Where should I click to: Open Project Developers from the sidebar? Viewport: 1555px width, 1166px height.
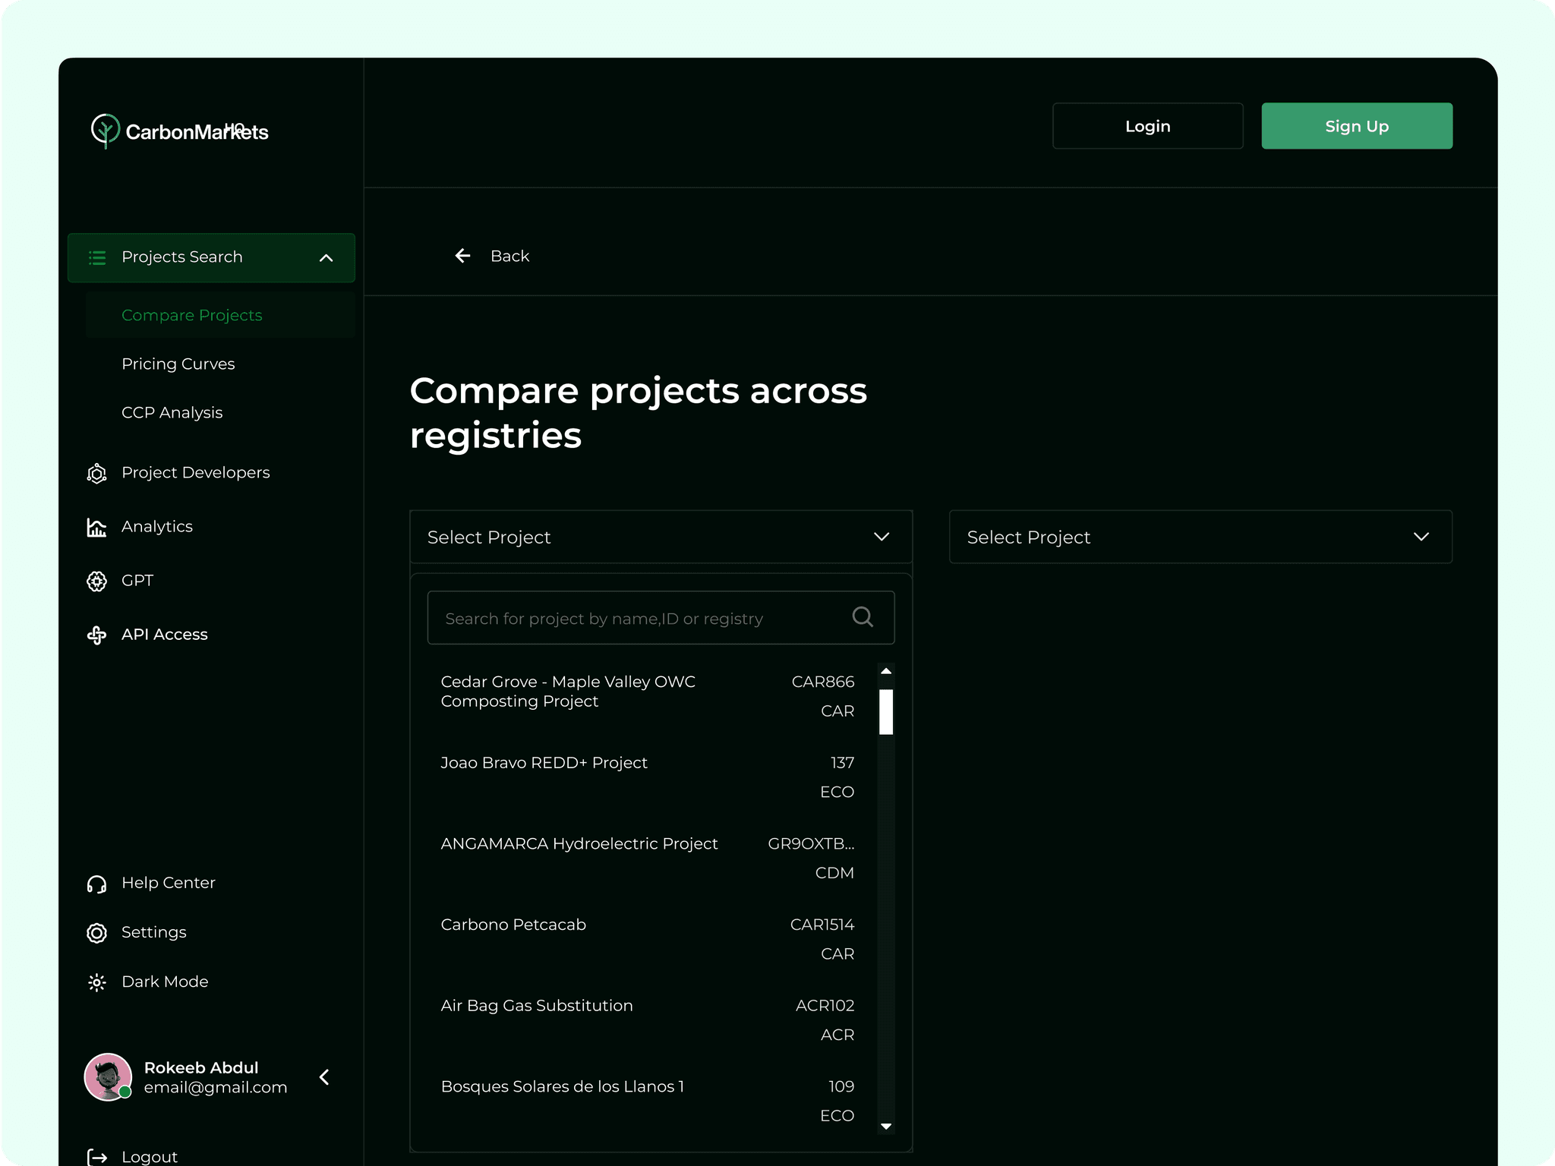195,473
